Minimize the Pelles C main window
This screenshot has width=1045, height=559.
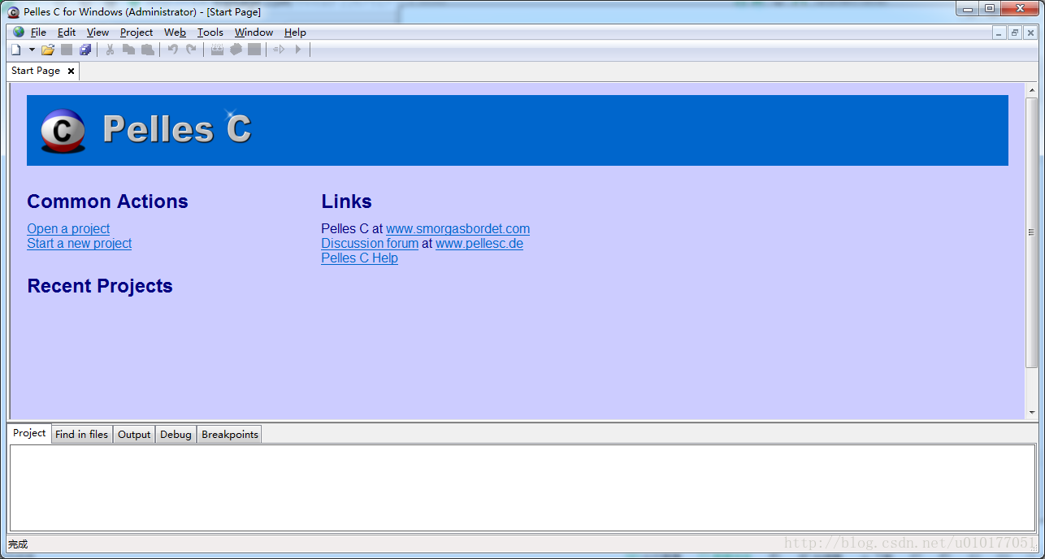pyautogui.click(x=967, y=9)
